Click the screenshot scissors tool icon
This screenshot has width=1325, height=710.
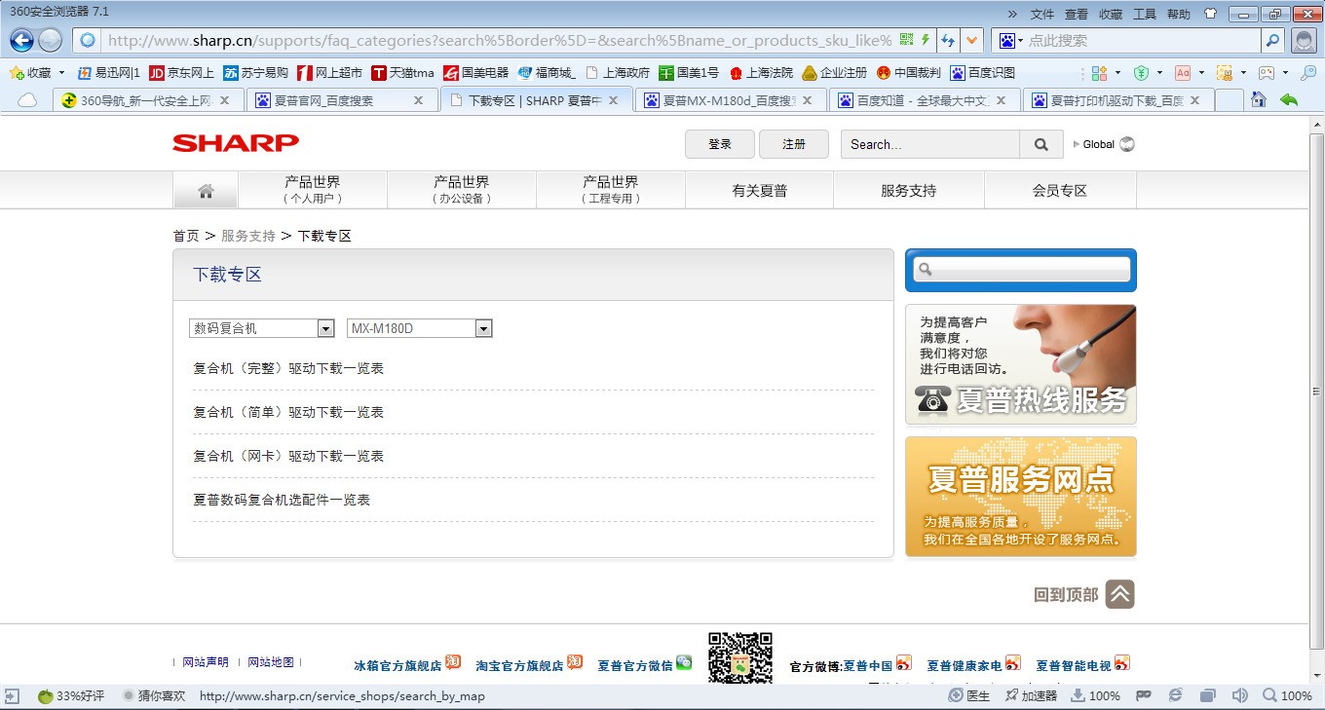(x=1225, y=73)
